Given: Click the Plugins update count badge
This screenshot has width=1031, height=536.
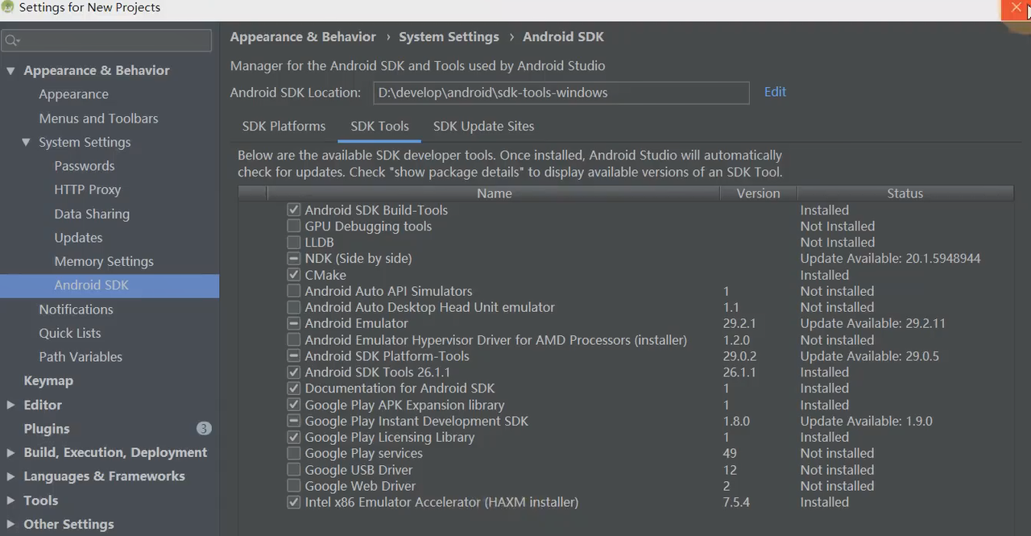Looking at the screenshot, I should pyautogui.click(x=204, y=429).
